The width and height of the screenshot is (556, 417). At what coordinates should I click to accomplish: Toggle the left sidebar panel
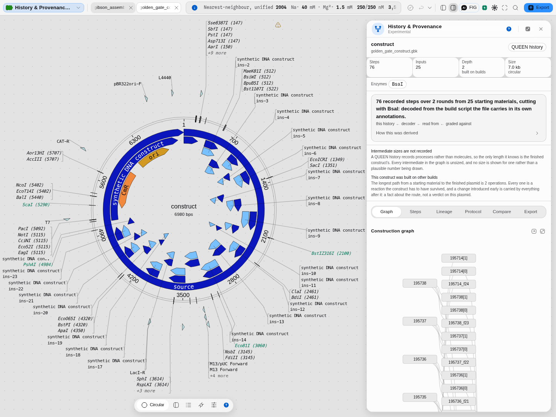click(443, 8)
